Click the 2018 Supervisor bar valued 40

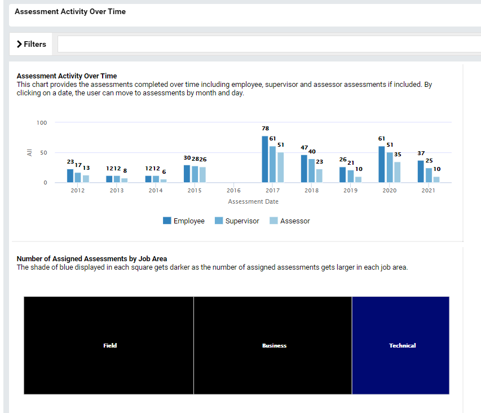click(312, 171)
